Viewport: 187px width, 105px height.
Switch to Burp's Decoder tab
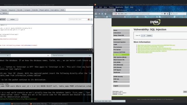pyautogui.click(x=20, y=10)
